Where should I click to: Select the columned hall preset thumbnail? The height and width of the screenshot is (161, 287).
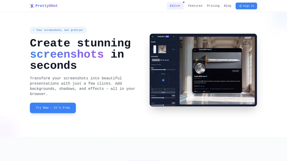[x=162, y=49]
